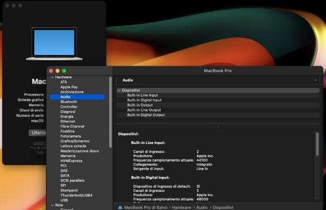
Task: Open Ethernet hardware info
Action: coord(67,122)
